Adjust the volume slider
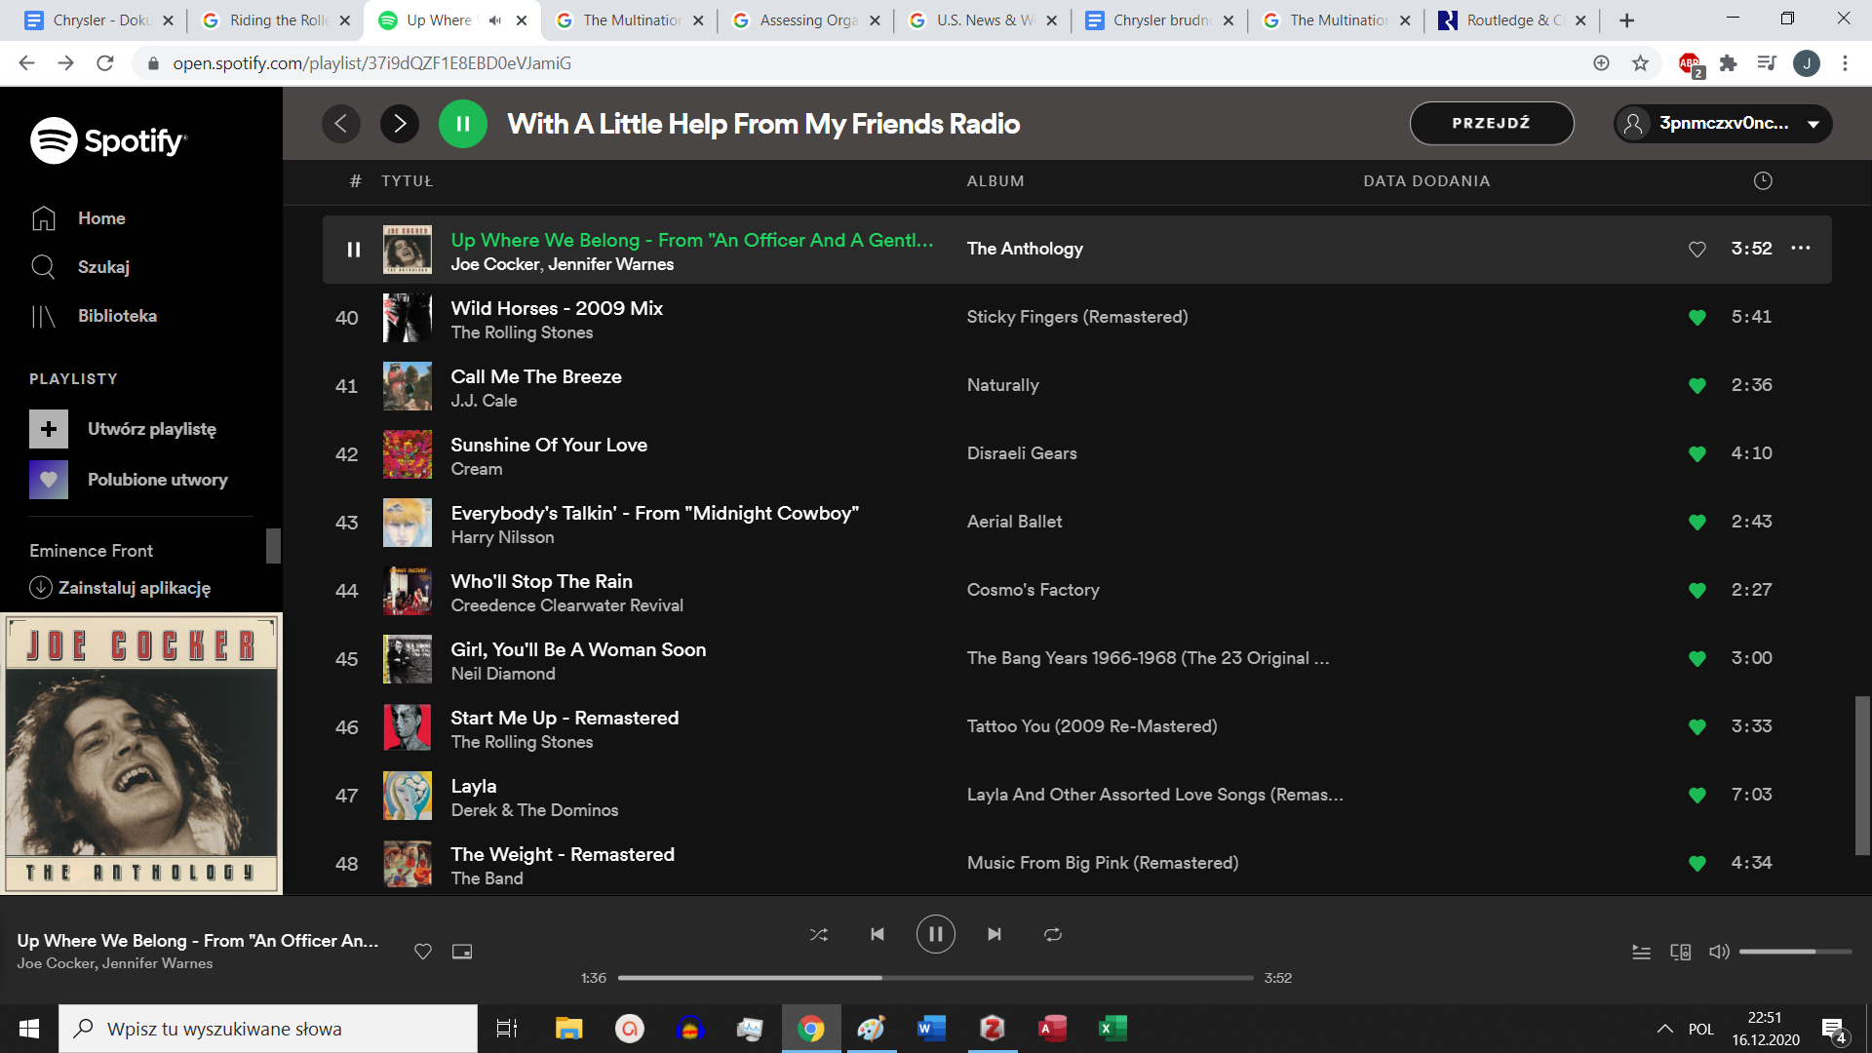The height and width of the screenshot is (1053, 1872). coord(1794,952)
